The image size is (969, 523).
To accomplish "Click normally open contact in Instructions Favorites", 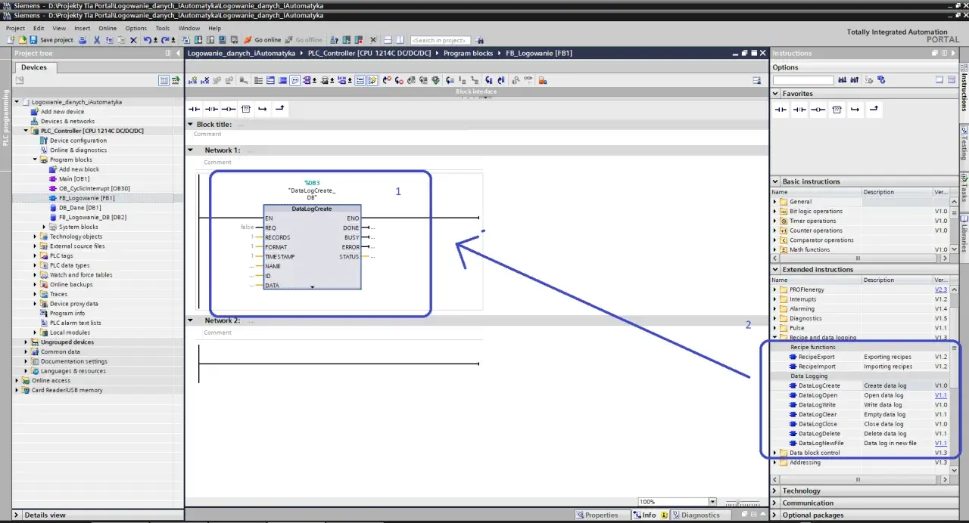I will 780,110.
